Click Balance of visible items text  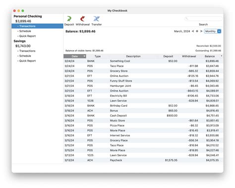pos(84,51)
